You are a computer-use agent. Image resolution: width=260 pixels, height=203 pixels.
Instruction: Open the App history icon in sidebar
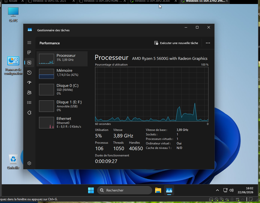pos(29,73)
